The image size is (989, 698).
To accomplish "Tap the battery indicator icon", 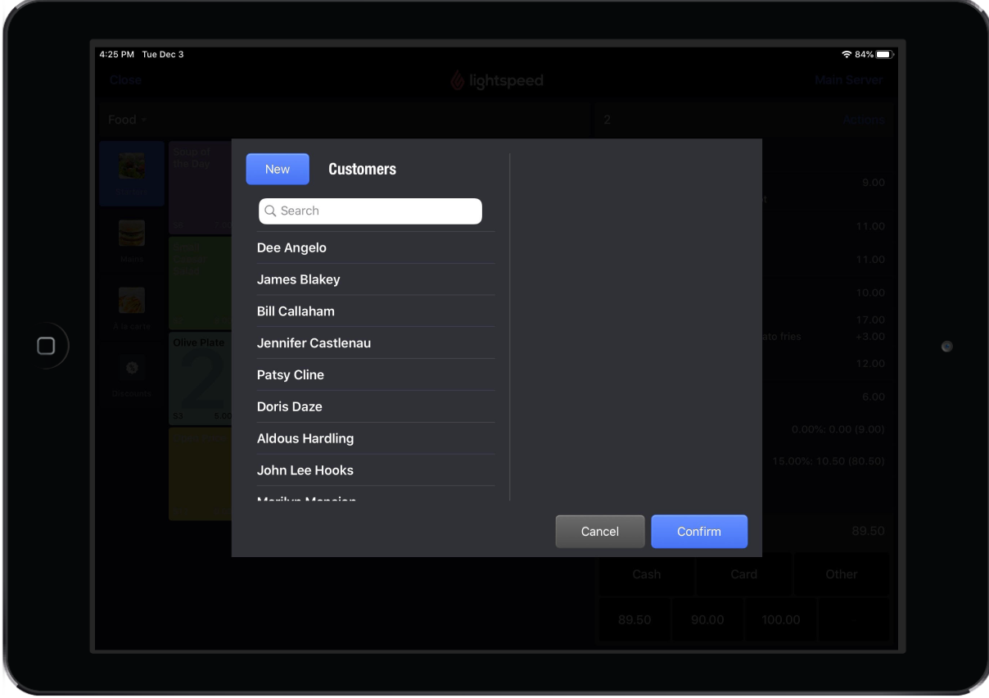I will pos(883,55).
